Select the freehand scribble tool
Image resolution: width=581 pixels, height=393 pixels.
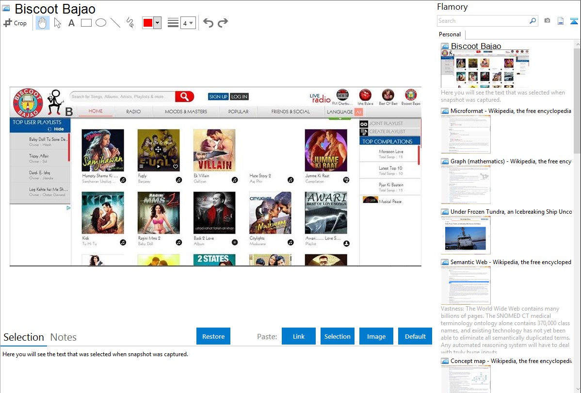130,23
